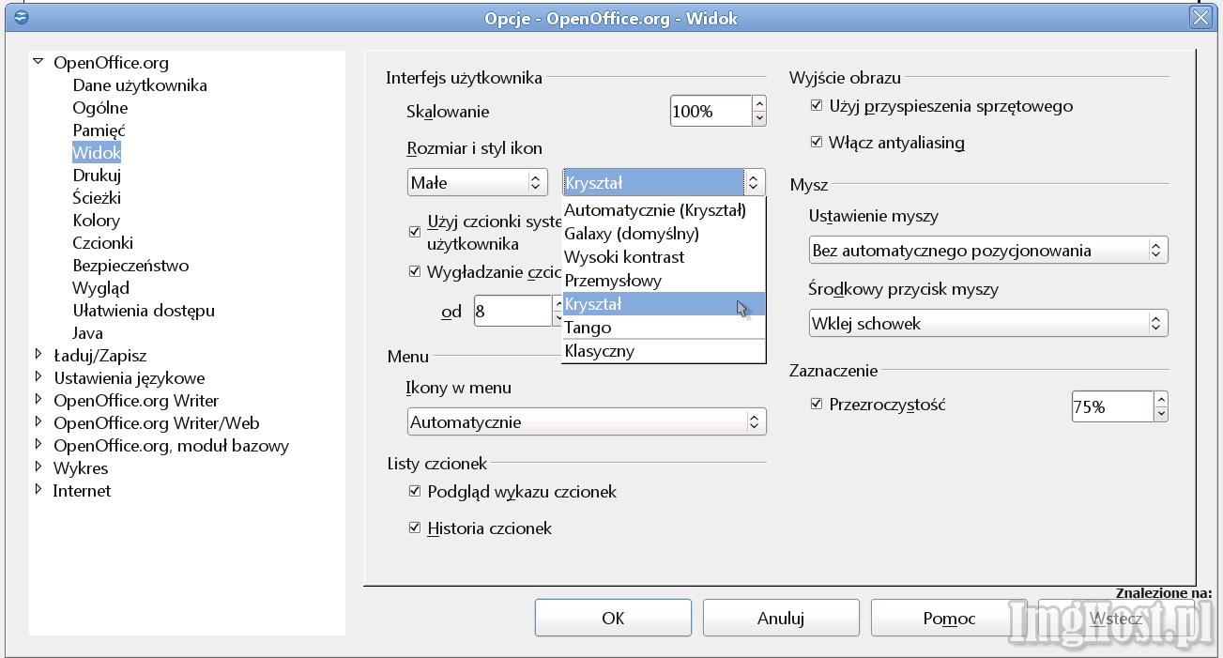Open the Ustawienie myszy dropdown

click(988, 251)
